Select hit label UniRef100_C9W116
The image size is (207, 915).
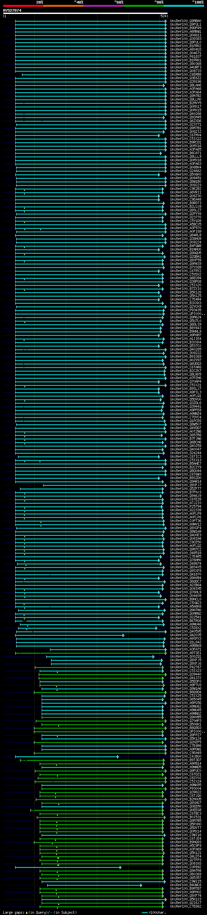(x=185, y=835)
